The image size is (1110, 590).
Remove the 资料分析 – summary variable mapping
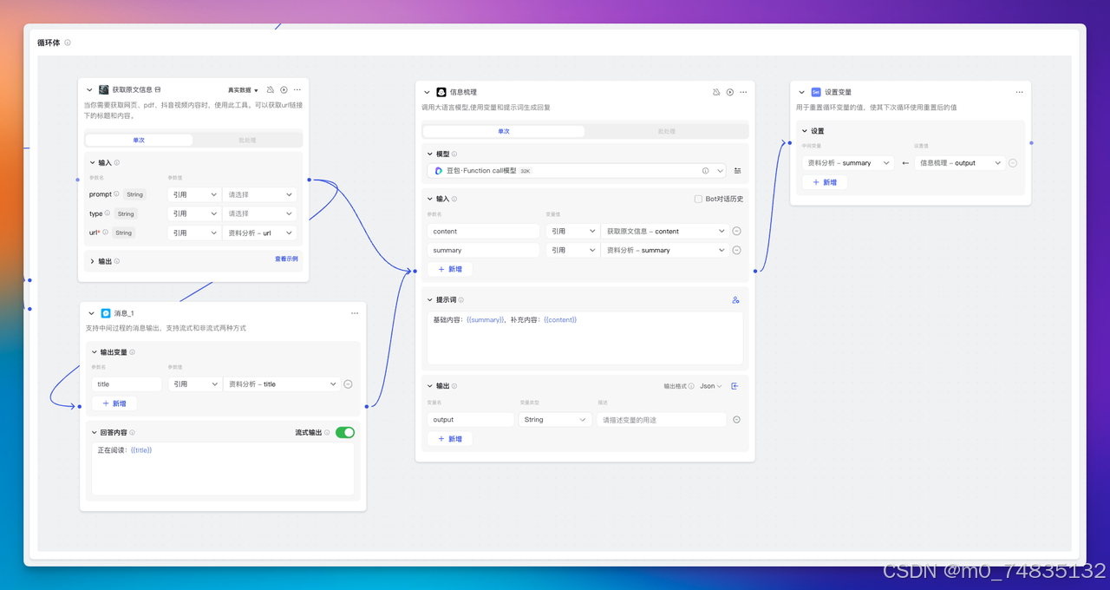(1013, 163)
